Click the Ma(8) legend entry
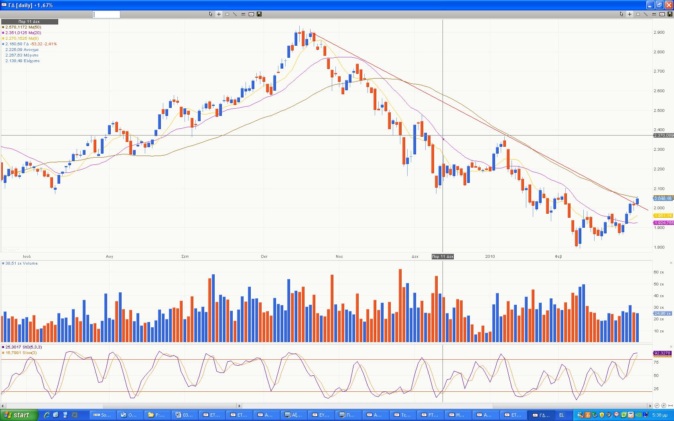Screen dimensions: 674x421 [x=21, y=38]
